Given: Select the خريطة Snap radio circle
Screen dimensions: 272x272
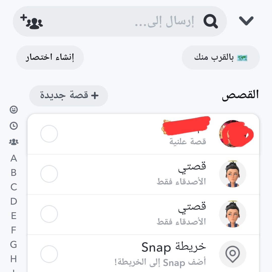Looking at the screenshot, I should click(x=49, y=254).
